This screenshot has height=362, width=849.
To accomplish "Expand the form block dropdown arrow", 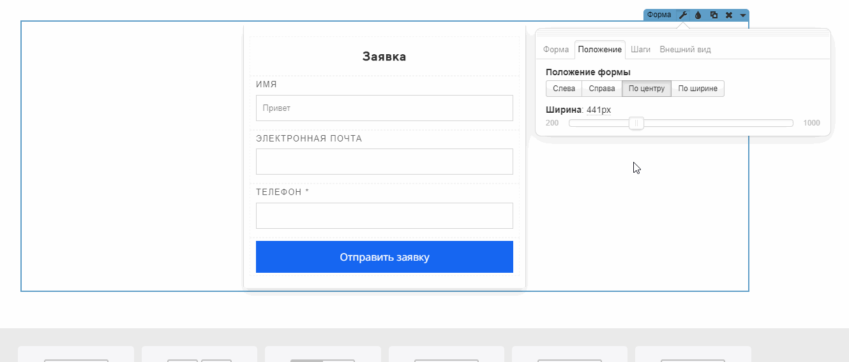I will [x=742, y=15].
